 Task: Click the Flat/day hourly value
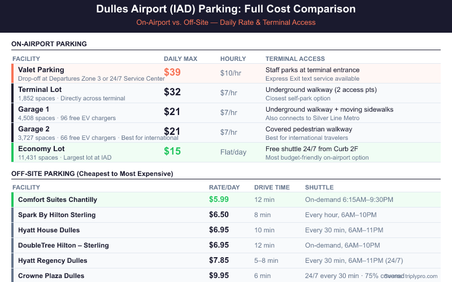[x=234, y=152]
